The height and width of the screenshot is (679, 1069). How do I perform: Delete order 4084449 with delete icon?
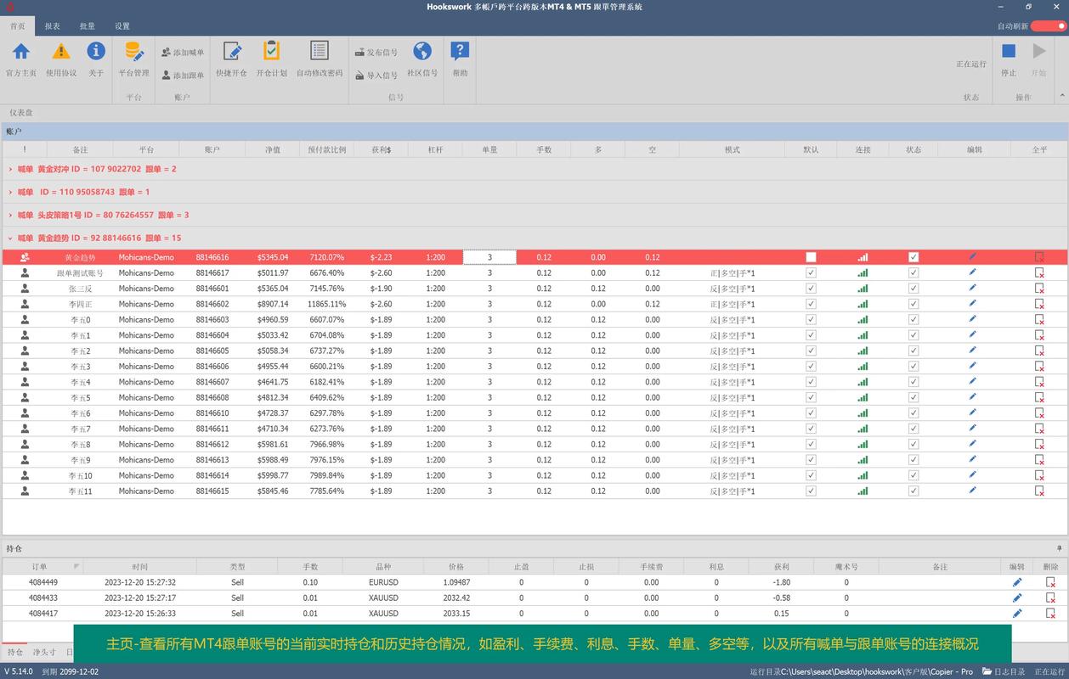point(1050,582)
